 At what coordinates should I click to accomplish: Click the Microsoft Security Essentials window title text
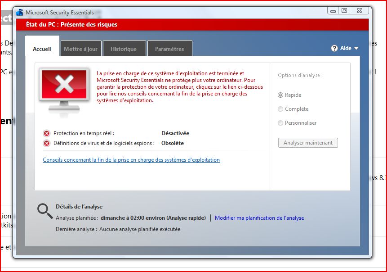(60, 12)
